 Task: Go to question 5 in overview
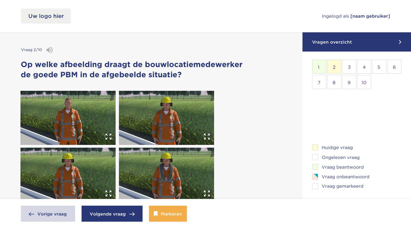coord(379,67)
